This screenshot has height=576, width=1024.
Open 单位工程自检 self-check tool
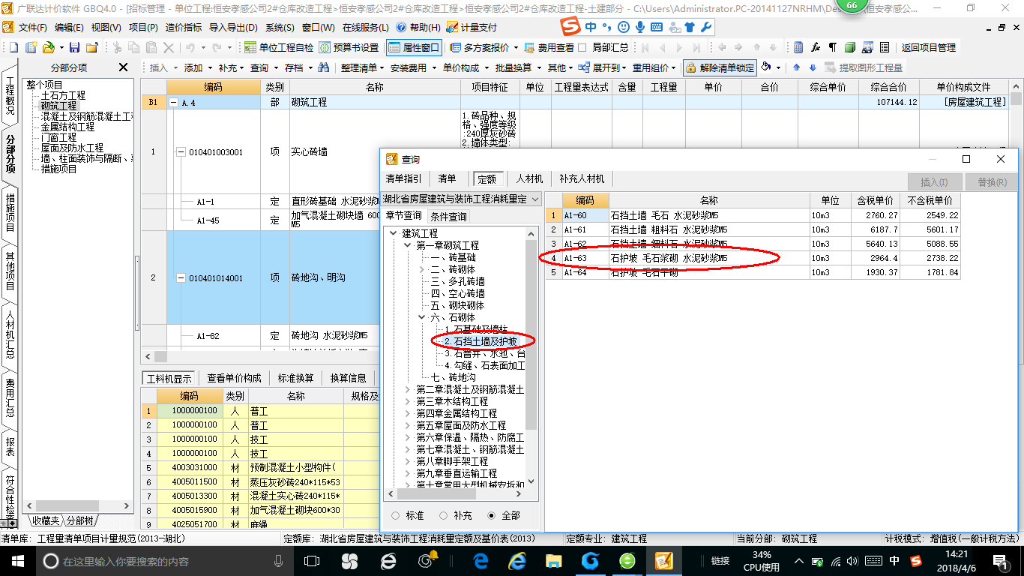pos(279,47)
